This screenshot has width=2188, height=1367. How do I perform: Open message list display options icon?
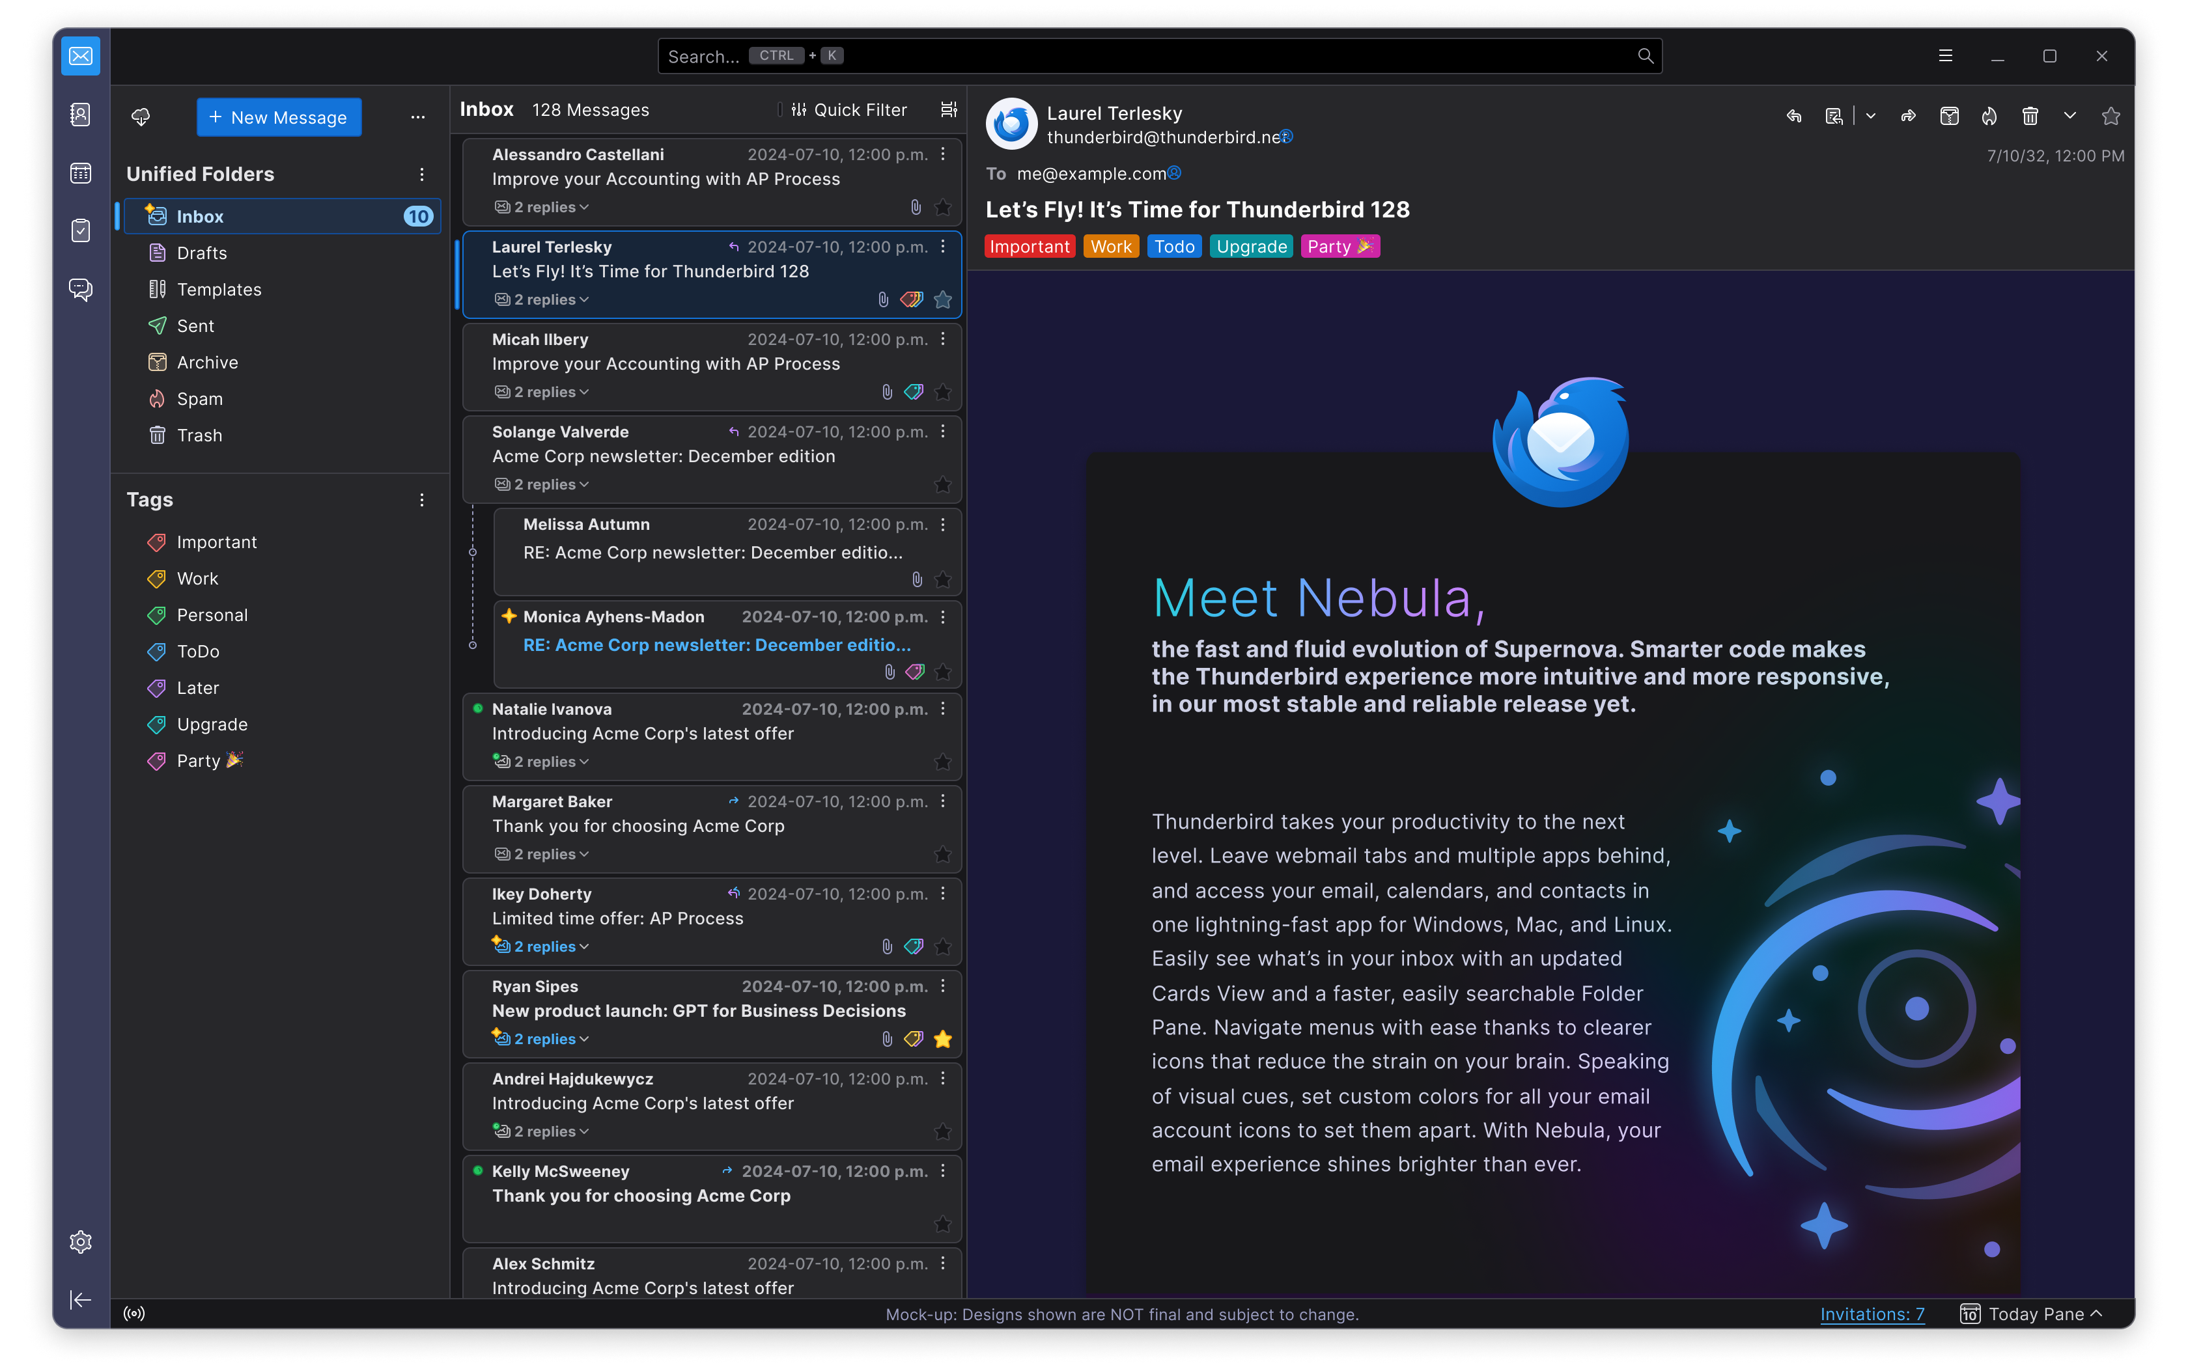click(948, 109)
